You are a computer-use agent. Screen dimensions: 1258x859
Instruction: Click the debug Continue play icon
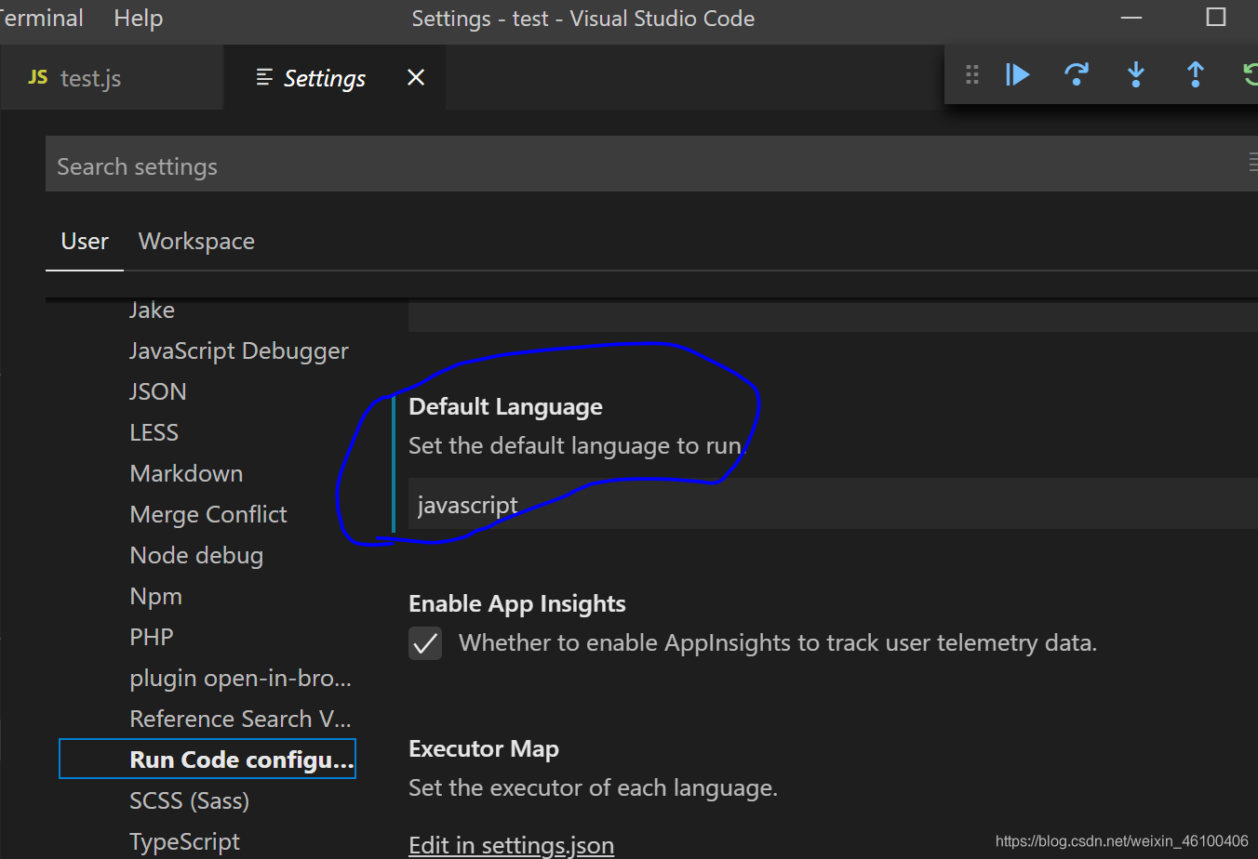(x=1018, y=74)
